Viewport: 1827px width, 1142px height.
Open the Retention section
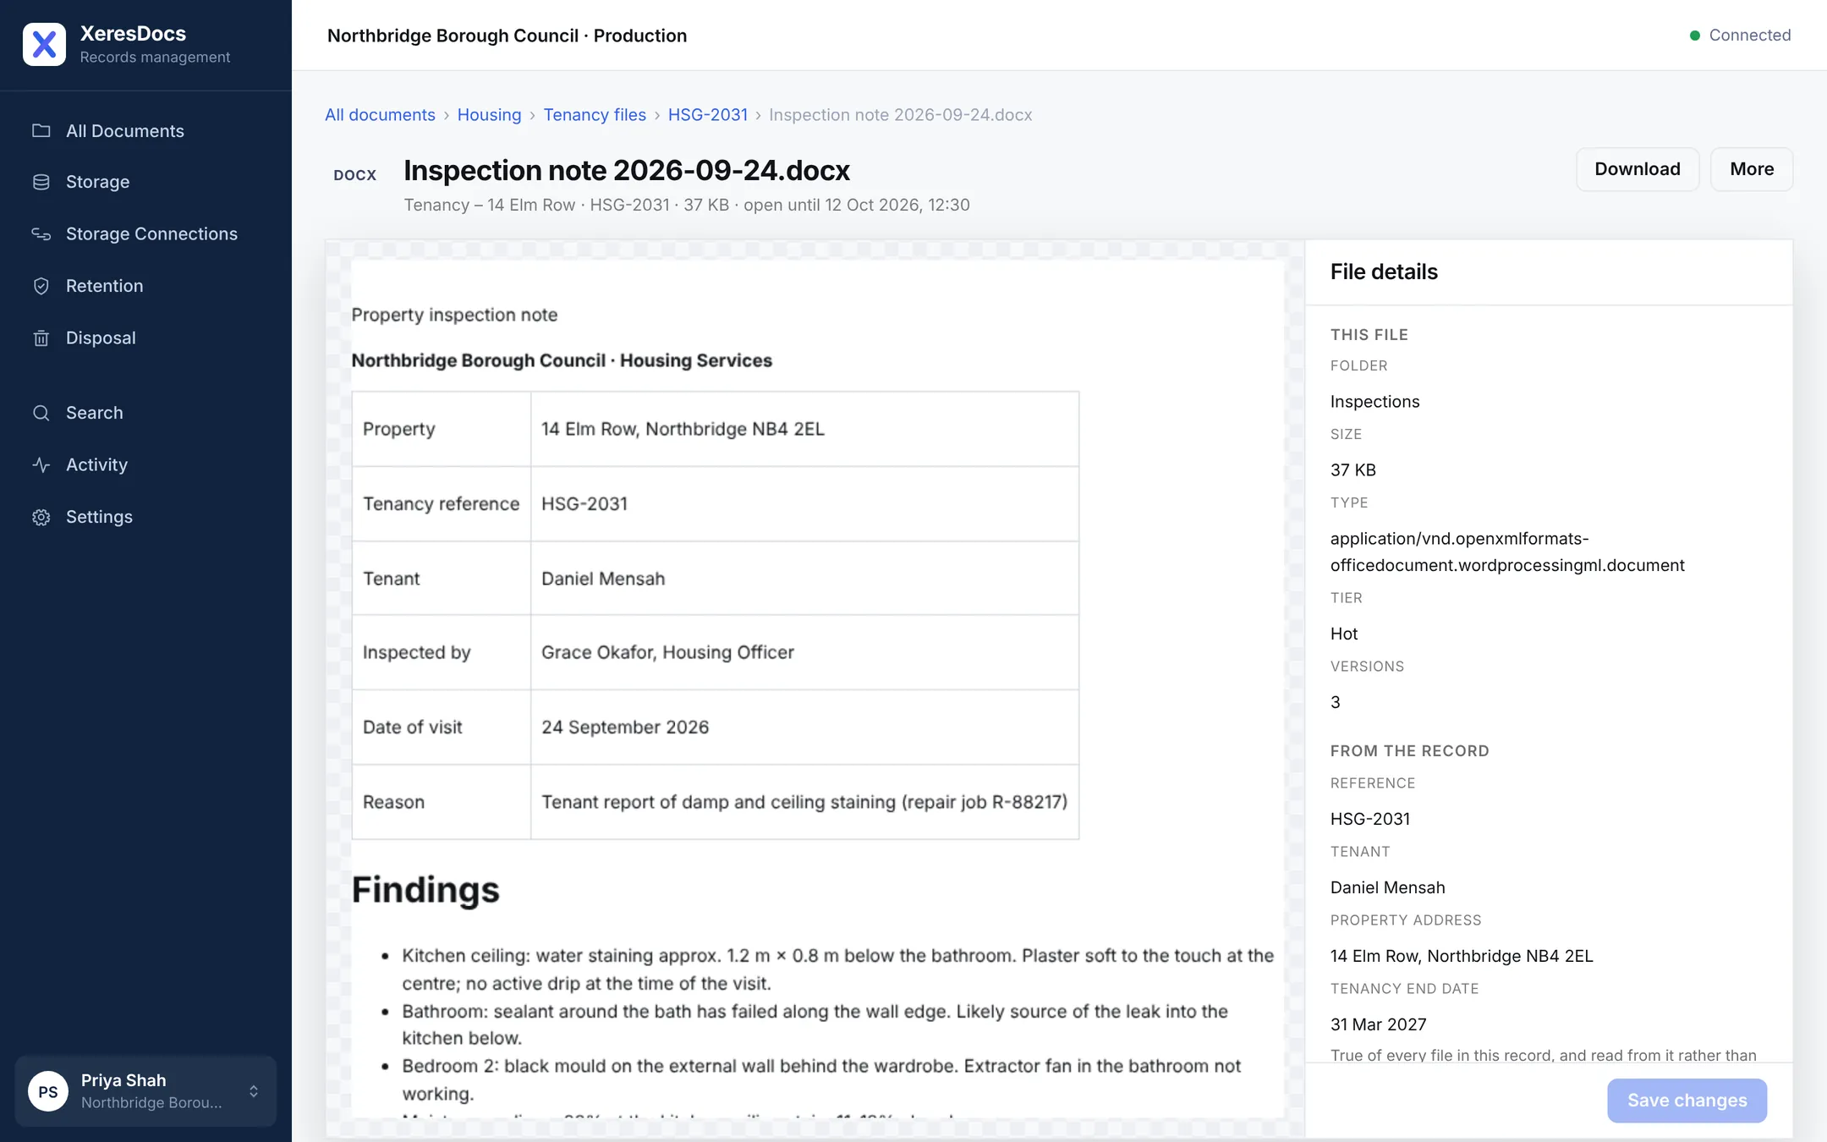click(x=145, y=286)
